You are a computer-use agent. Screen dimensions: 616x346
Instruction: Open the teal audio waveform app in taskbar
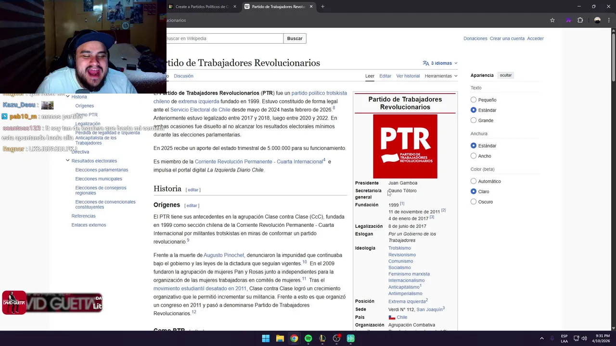(351, 338)
